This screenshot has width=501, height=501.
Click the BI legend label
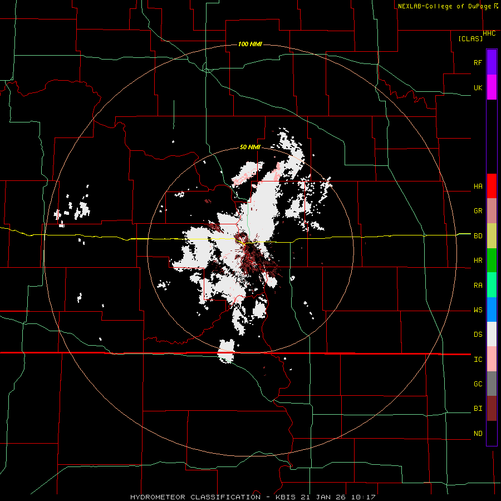478,409
